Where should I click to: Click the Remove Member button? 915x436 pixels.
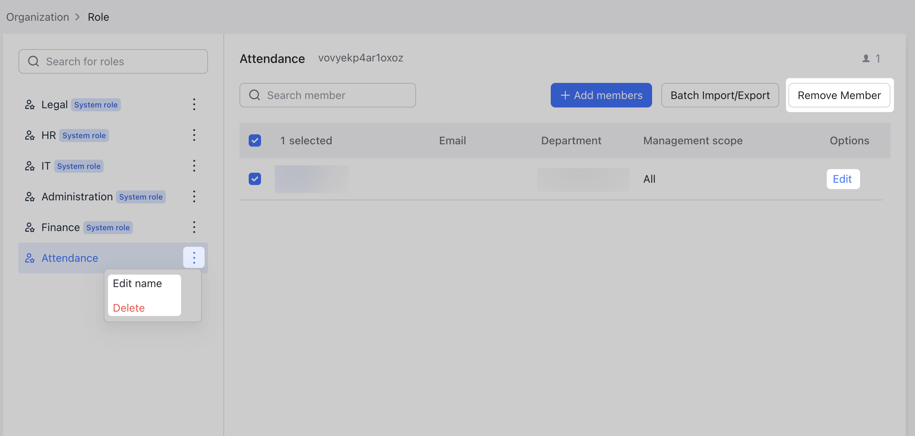839,95
